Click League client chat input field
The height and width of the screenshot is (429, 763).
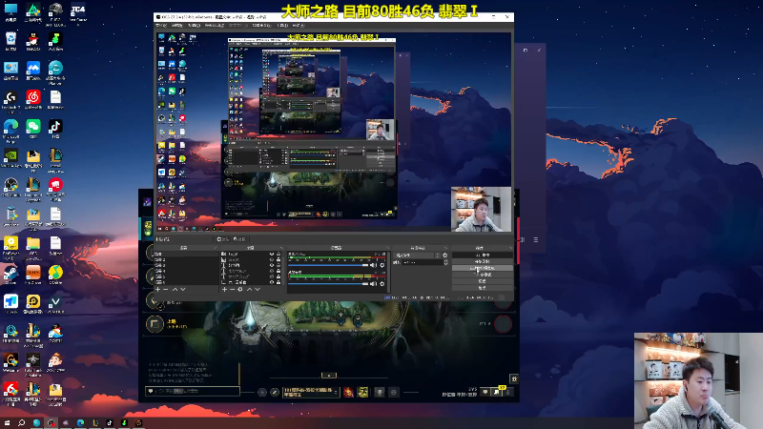click(x=193, y=391)
